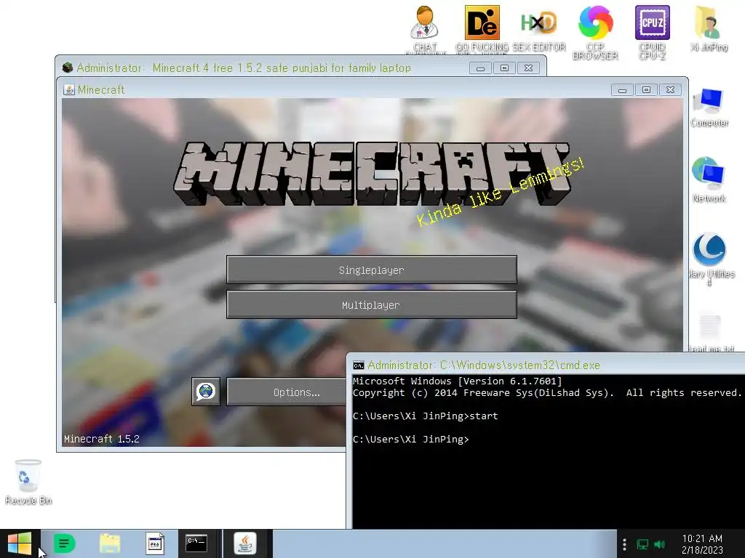The height and width of the screenshot is (558, 745).
Task: Click the Minecraft window Java title icon
Action: 69,89
